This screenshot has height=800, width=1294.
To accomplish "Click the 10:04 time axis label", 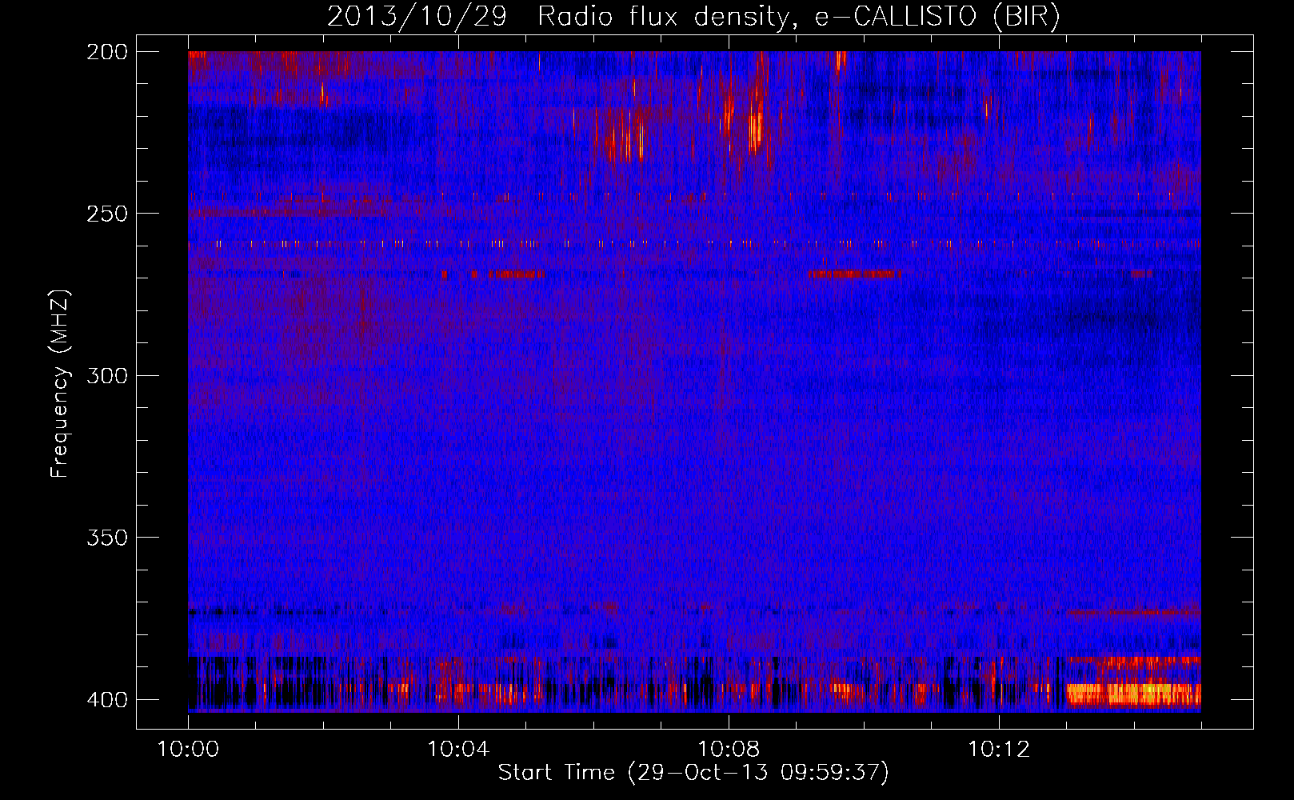I will point(458,750).
